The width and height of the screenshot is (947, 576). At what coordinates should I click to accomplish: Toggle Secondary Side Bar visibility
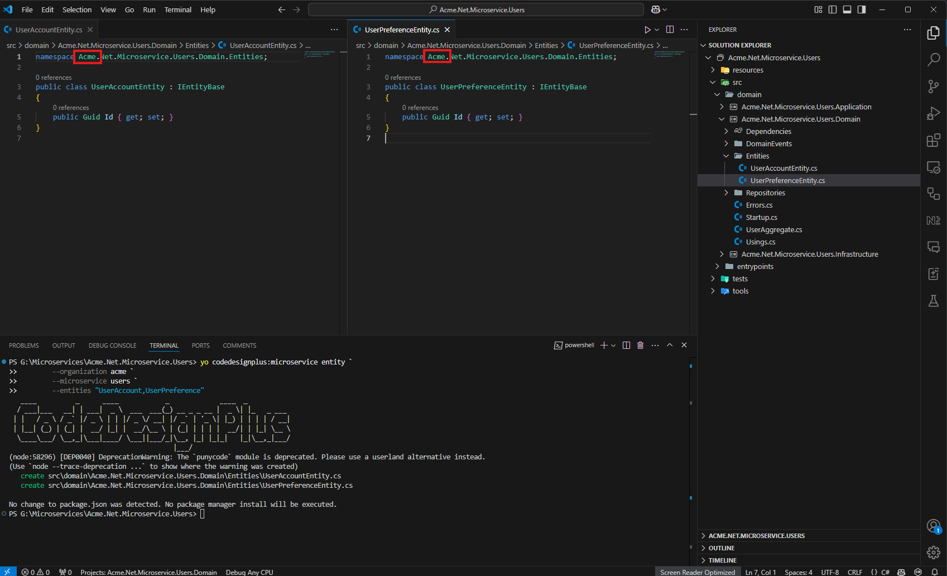[862, 9]
